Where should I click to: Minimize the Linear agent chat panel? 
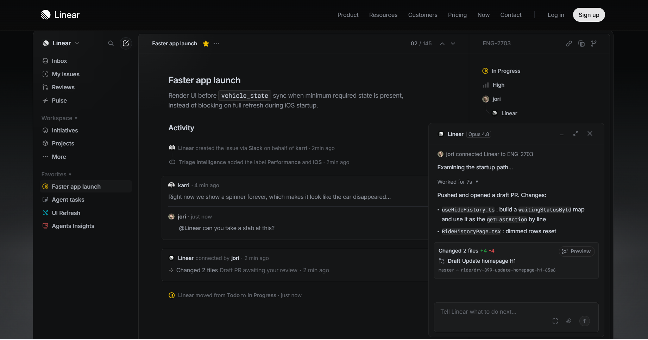[x=562, y=135]
